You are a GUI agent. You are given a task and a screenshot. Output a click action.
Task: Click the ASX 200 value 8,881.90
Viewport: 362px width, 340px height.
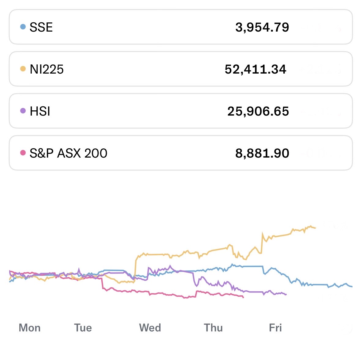coord(262,153)
